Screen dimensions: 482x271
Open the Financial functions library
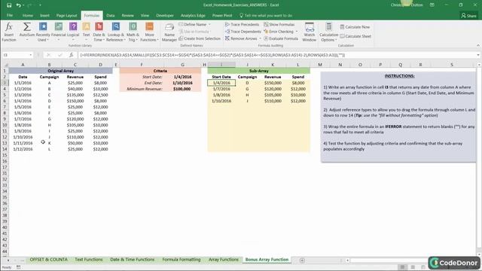click(59, 32)
